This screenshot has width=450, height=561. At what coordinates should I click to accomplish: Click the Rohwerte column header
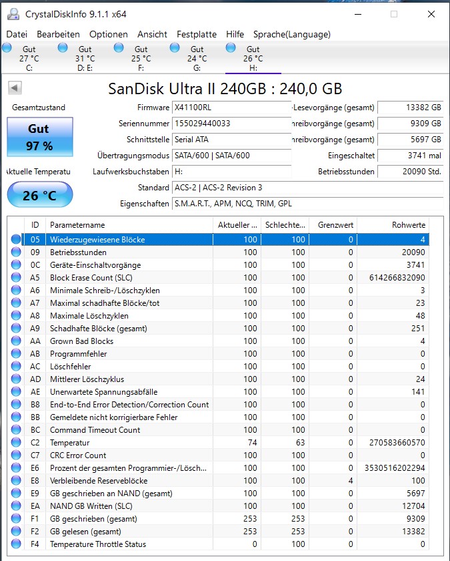[x=393, y=224]
